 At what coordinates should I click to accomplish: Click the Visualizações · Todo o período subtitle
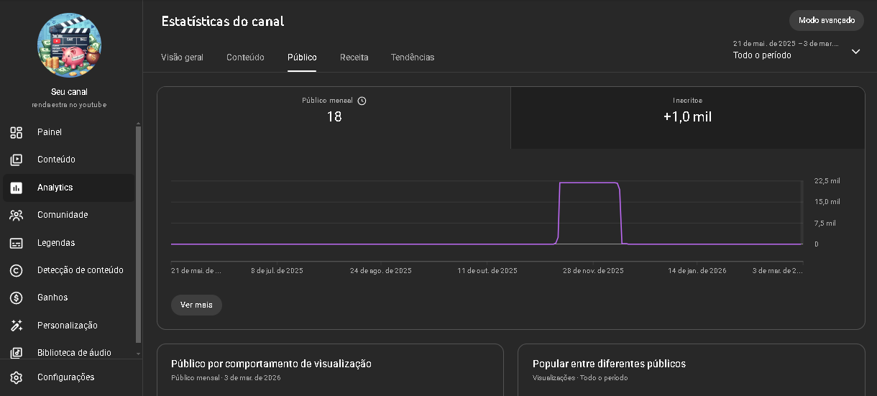[x=580, y=378]
